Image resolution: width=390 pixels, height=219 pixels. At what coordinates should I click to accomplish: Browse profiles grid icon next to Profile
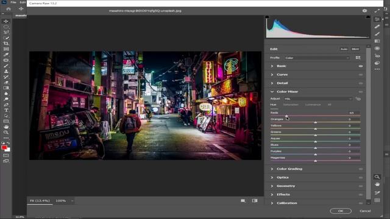(x=358, y=58)
